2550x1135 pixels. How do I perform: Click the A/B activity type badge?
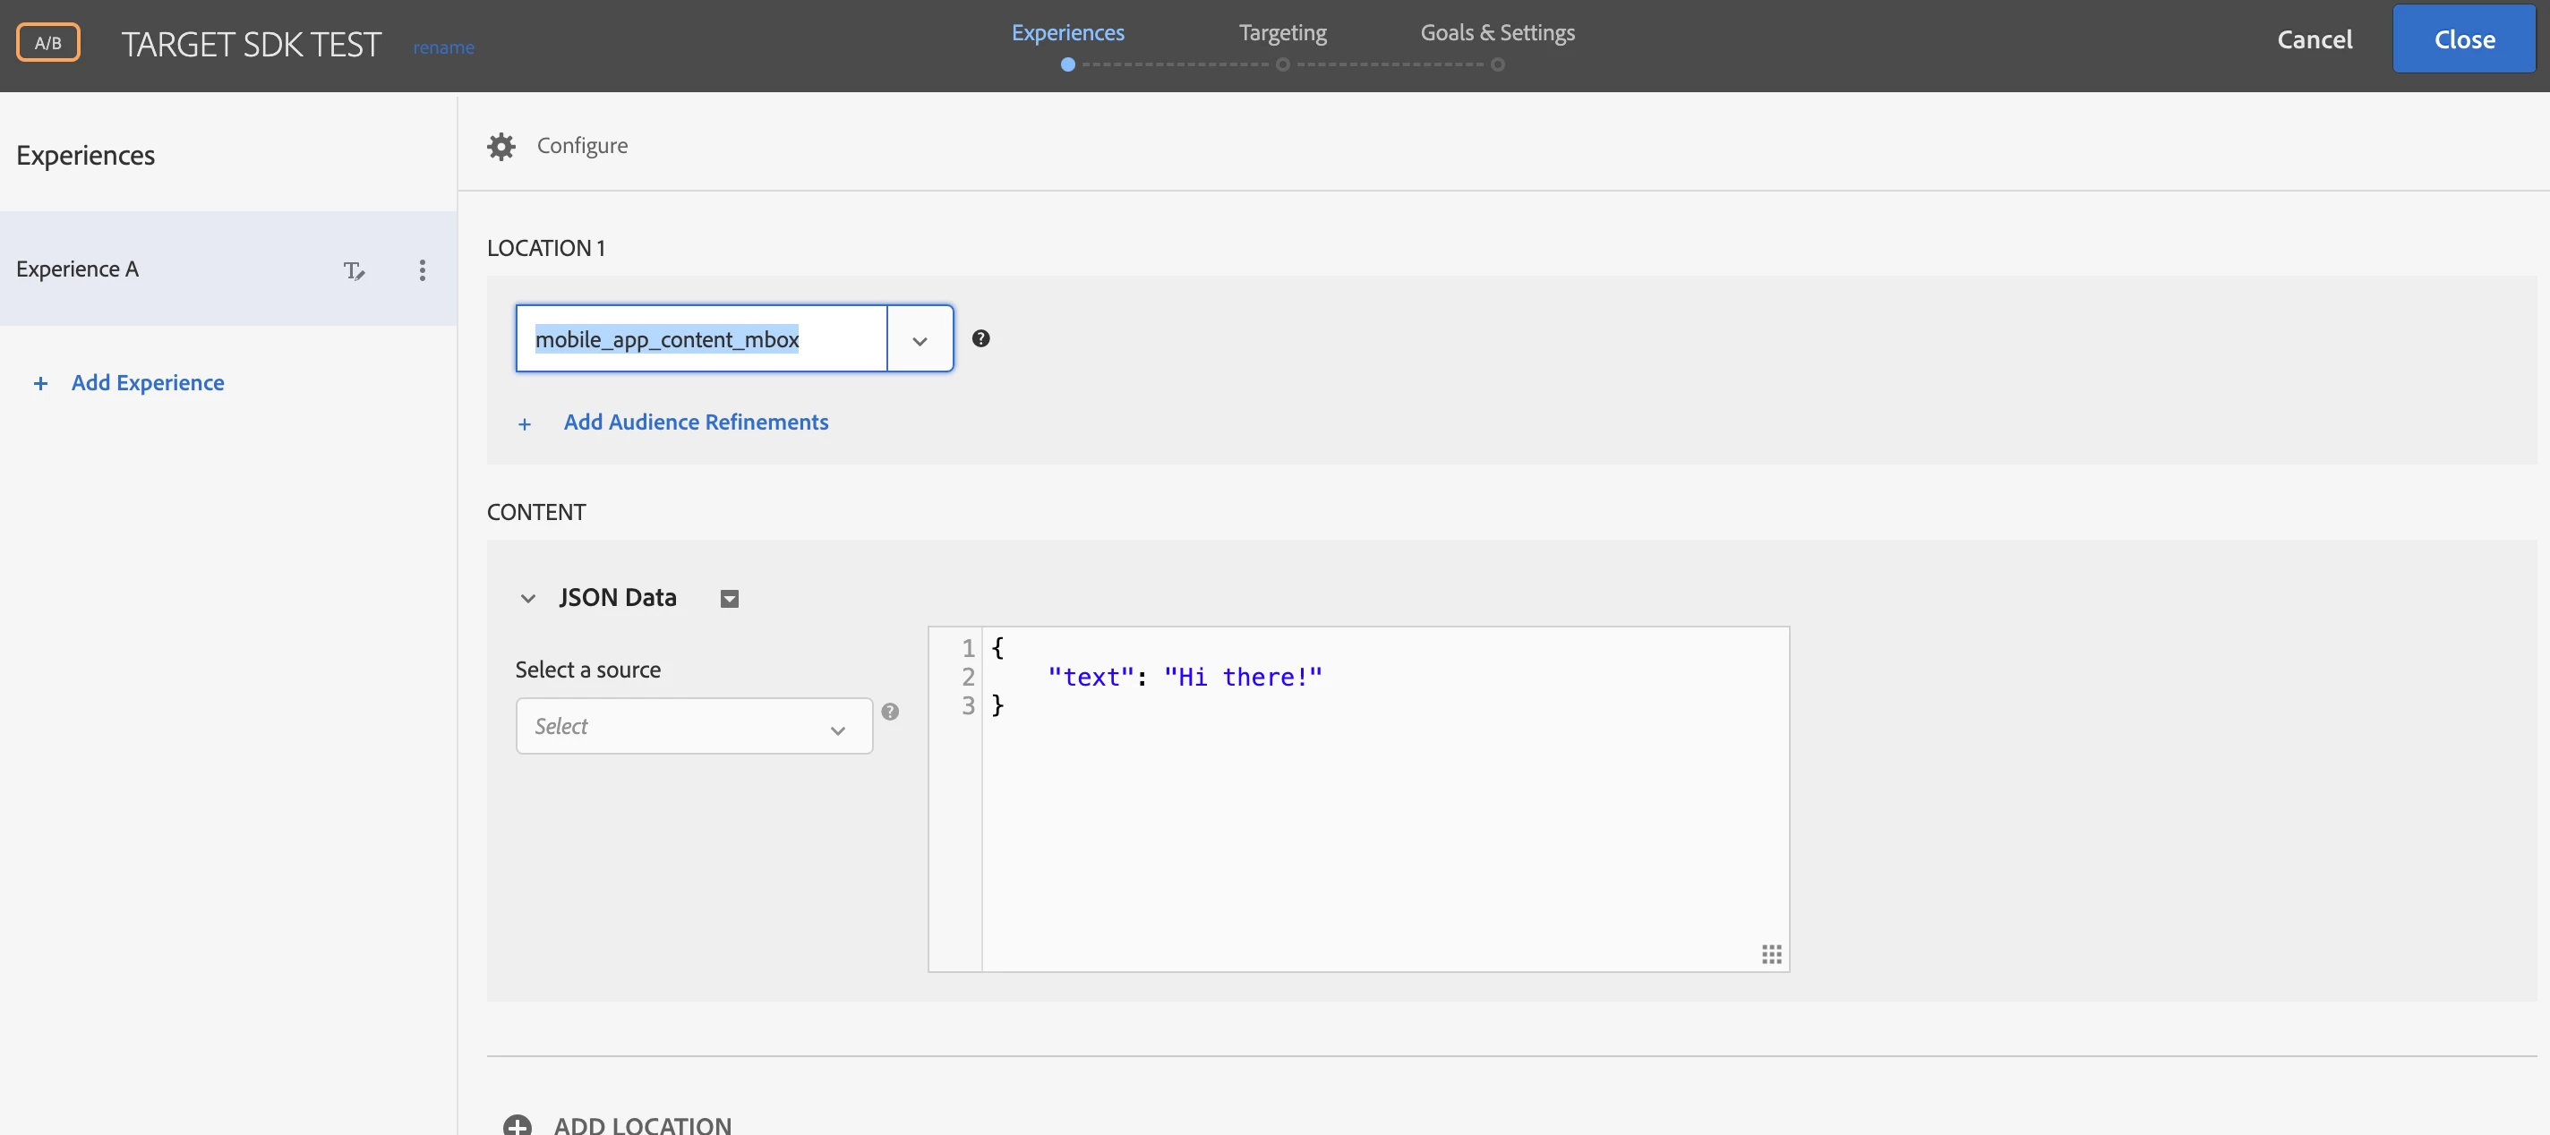(47, 43)
